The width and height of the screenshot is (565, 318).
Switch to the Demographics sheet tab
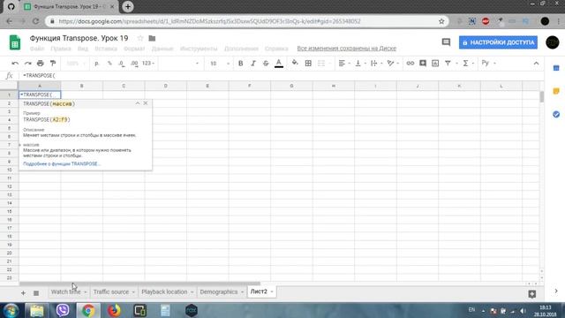click(x=219, y=291)
